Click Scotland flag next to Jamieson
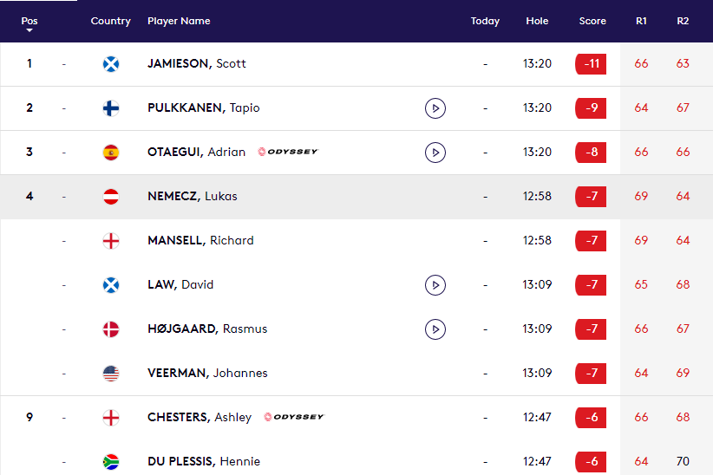The height and width of the screenshot is (475, 713). [x=111, y=64]
